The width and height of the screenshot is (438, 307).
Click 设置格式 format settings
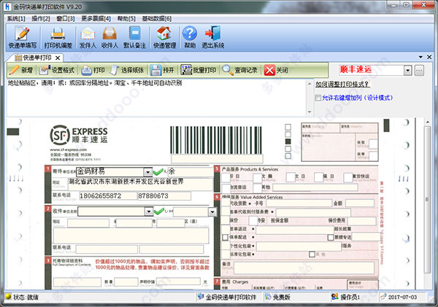point(57,70)
